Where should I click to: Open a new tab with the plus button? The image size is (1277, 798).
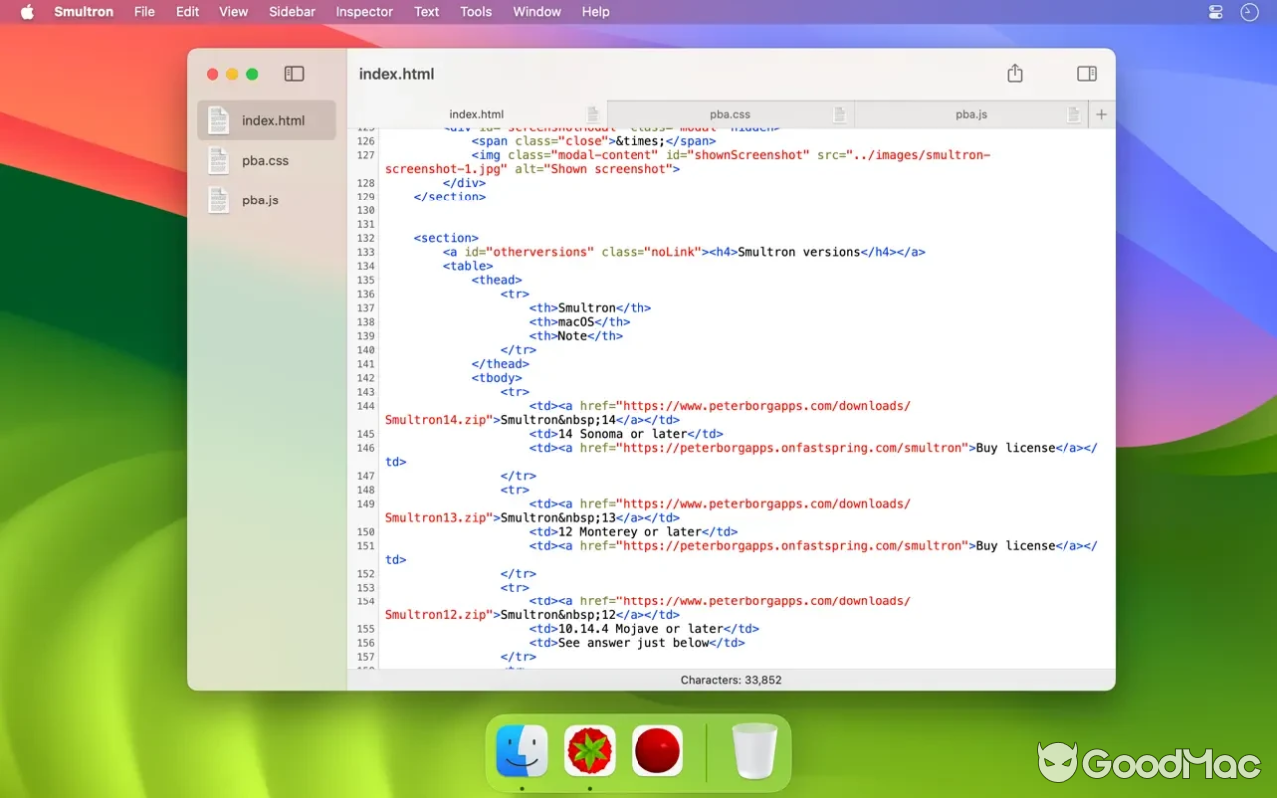(x=1101, y=114)
